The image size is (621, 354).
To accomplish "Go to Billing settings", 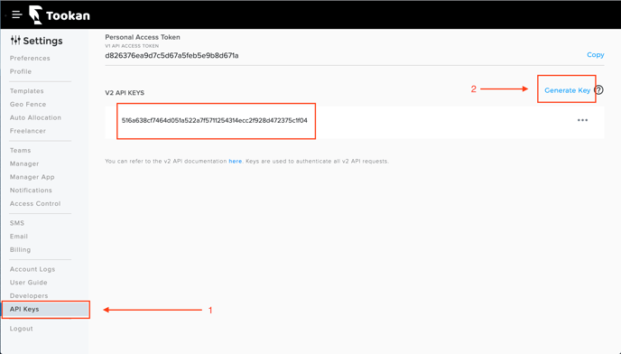I will [20, 250].
